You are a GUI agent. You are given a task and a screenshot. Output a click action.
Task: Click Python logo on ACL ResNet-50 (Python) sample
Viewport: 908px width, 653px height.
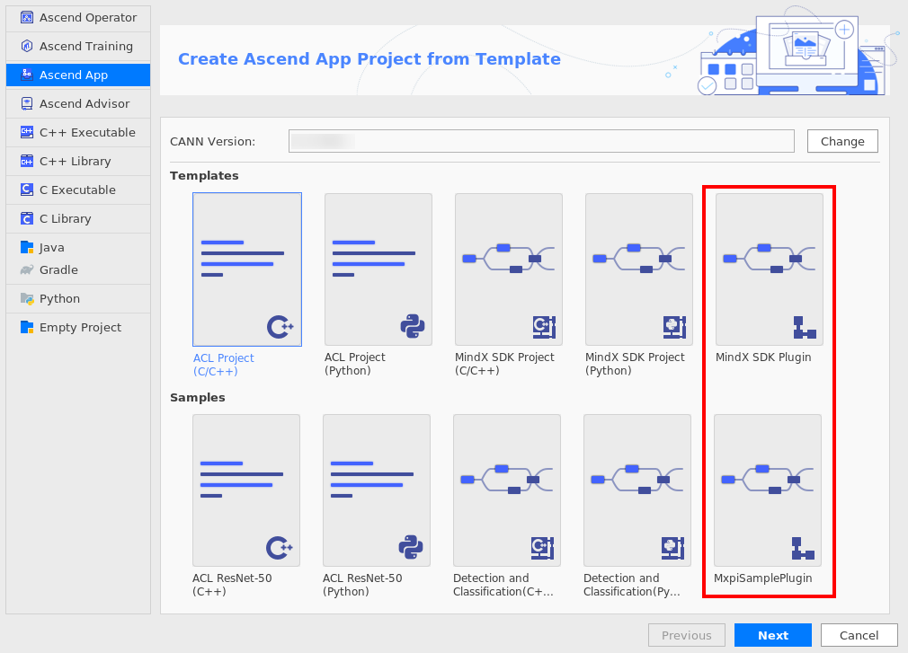(411, 548)
